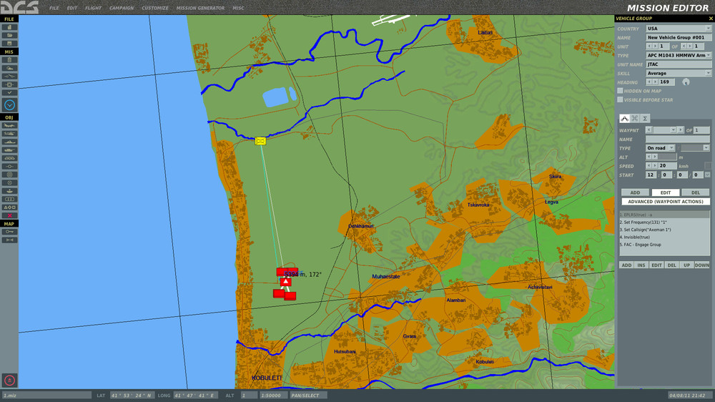Adjust the heading compass dial
Viewport: 715px width, 402px height.
[x=686, y=82]
